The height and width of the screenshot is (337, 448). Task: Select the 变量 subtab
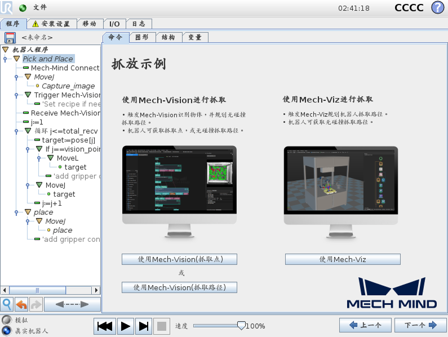coord(195,37)
